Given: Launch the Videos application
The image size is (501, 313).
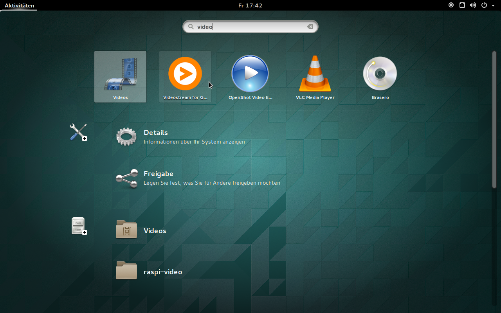Looking at the screenshot, I should 120,77.
